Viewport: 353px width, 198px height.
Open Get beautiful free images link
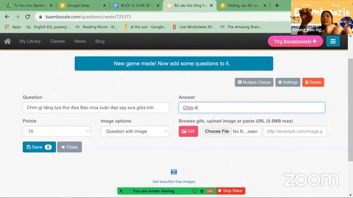click(x=174, y=182)
